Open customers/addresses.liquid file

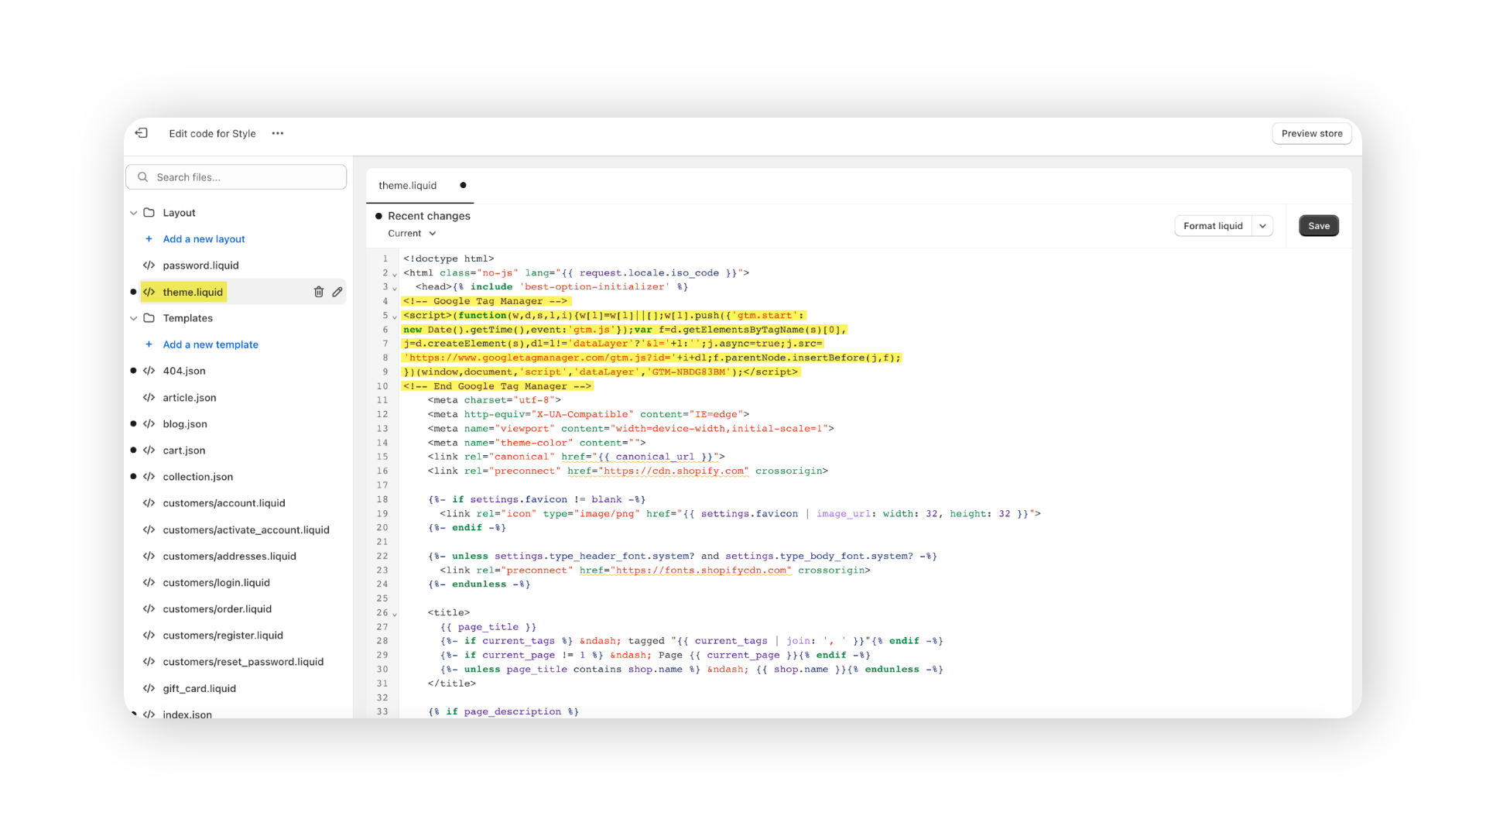point(230,556)
